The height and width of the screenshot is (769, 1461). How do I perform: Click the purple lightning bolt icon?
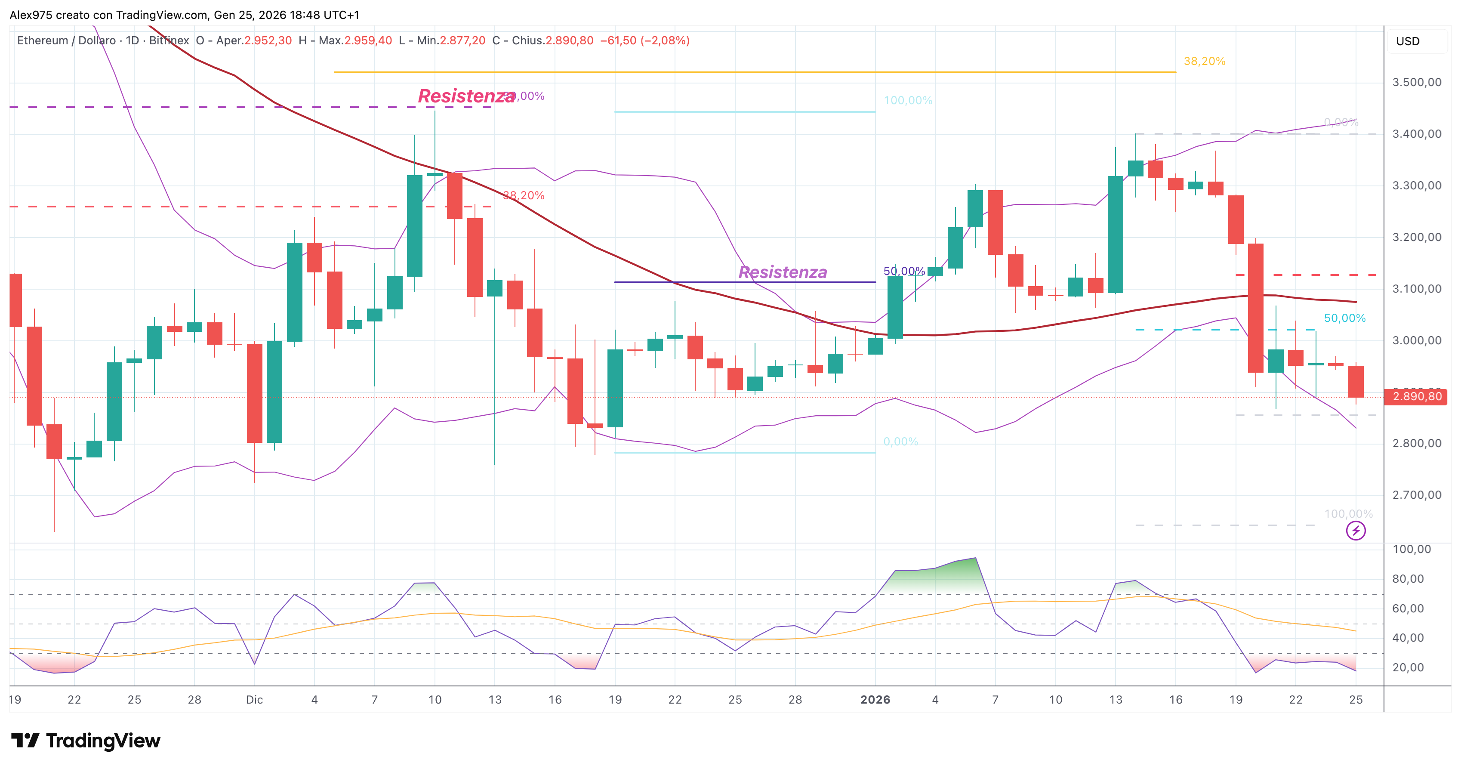click(x=1356, y=531)
